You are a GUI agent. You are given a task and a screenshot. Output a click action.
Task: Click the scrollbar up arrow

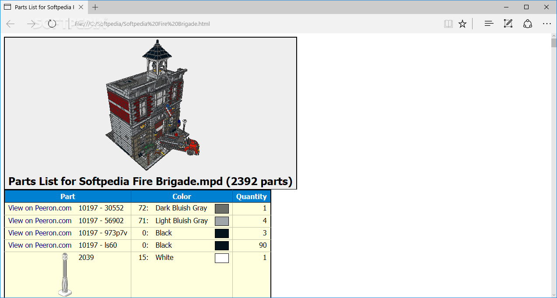[553, 35]
